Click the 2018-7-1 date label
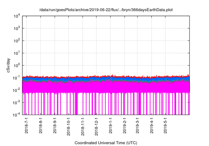This screenshot has width=209, height=146. click(26, 125)
